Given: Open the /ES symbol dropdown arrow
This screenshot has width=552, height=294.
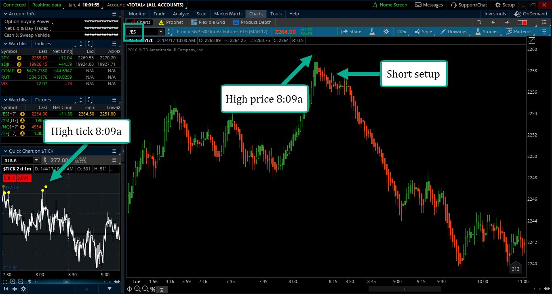Looking at the screenshot, I should pos(161,31).
